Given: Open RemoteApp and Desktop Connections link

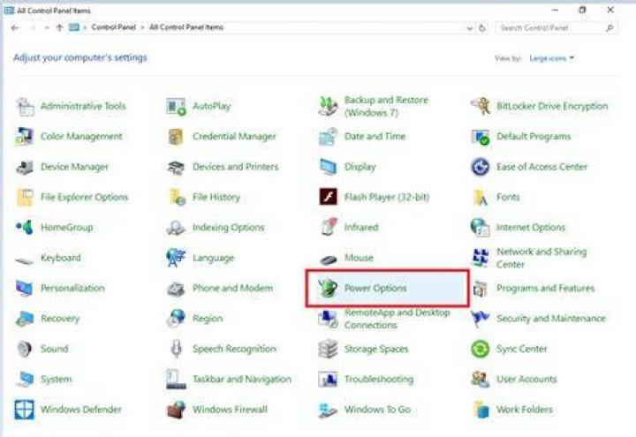Looking at the screenshot, I should tap(397, 319).
